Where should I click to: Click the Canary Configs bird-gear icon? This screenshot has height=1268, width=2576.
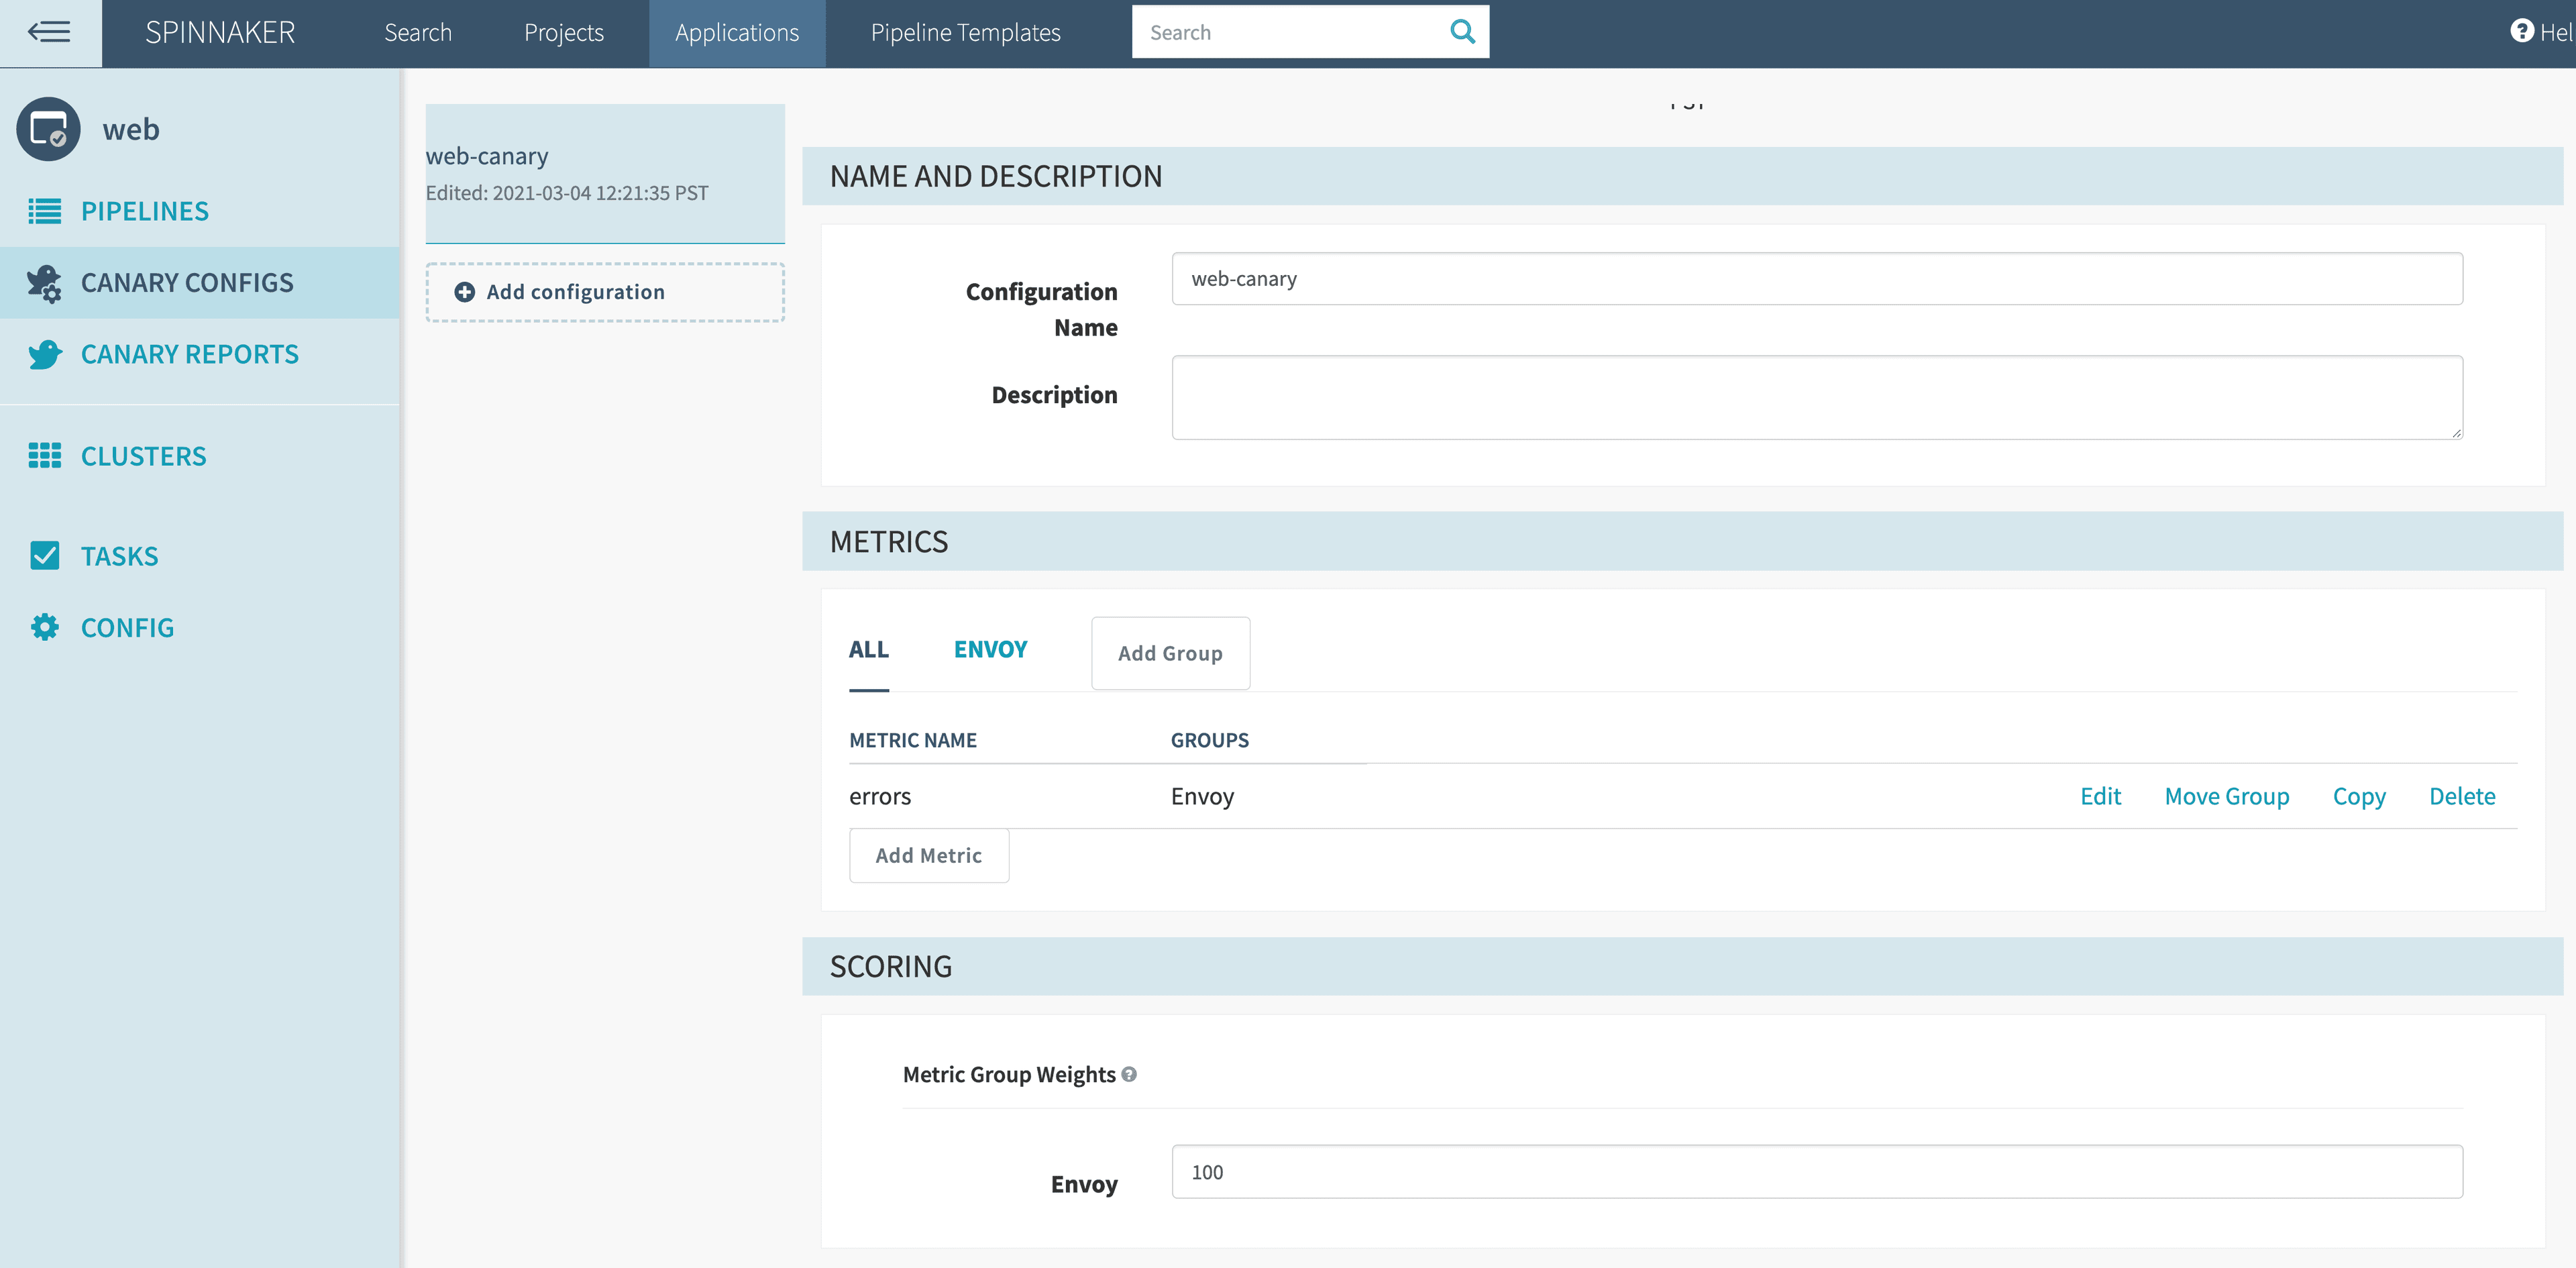[x=44, y=283]
